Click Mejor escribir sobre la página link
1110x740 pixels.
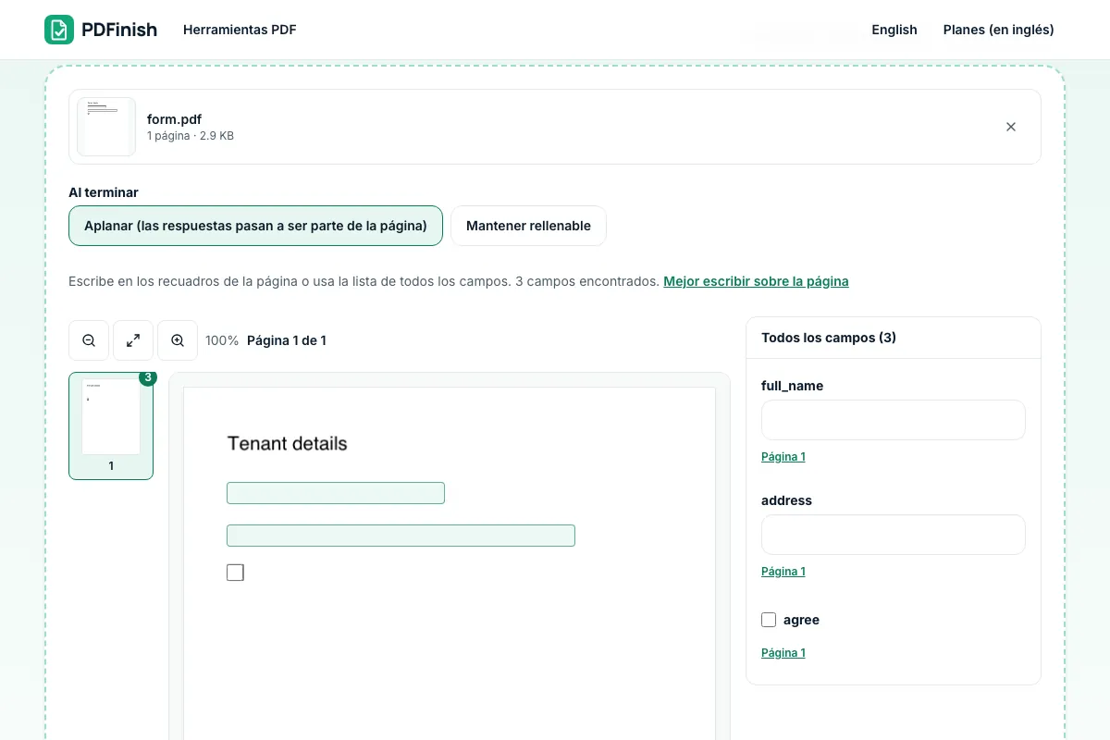[756, 281]
